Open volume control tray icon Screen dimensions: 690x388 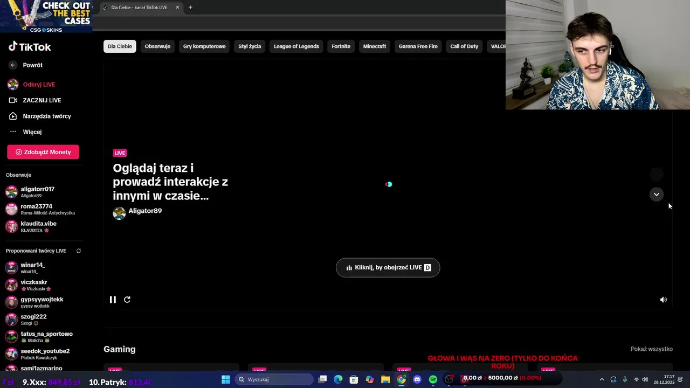pyautogui.click(x=645, y=379)
